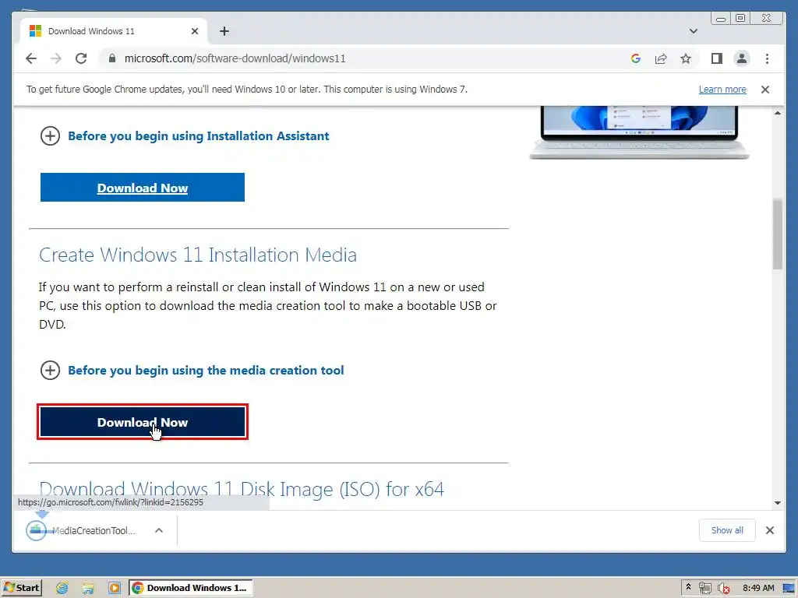Bookmark this page with the star
Screen dimensions: 798x598
(x=686, y=58)
